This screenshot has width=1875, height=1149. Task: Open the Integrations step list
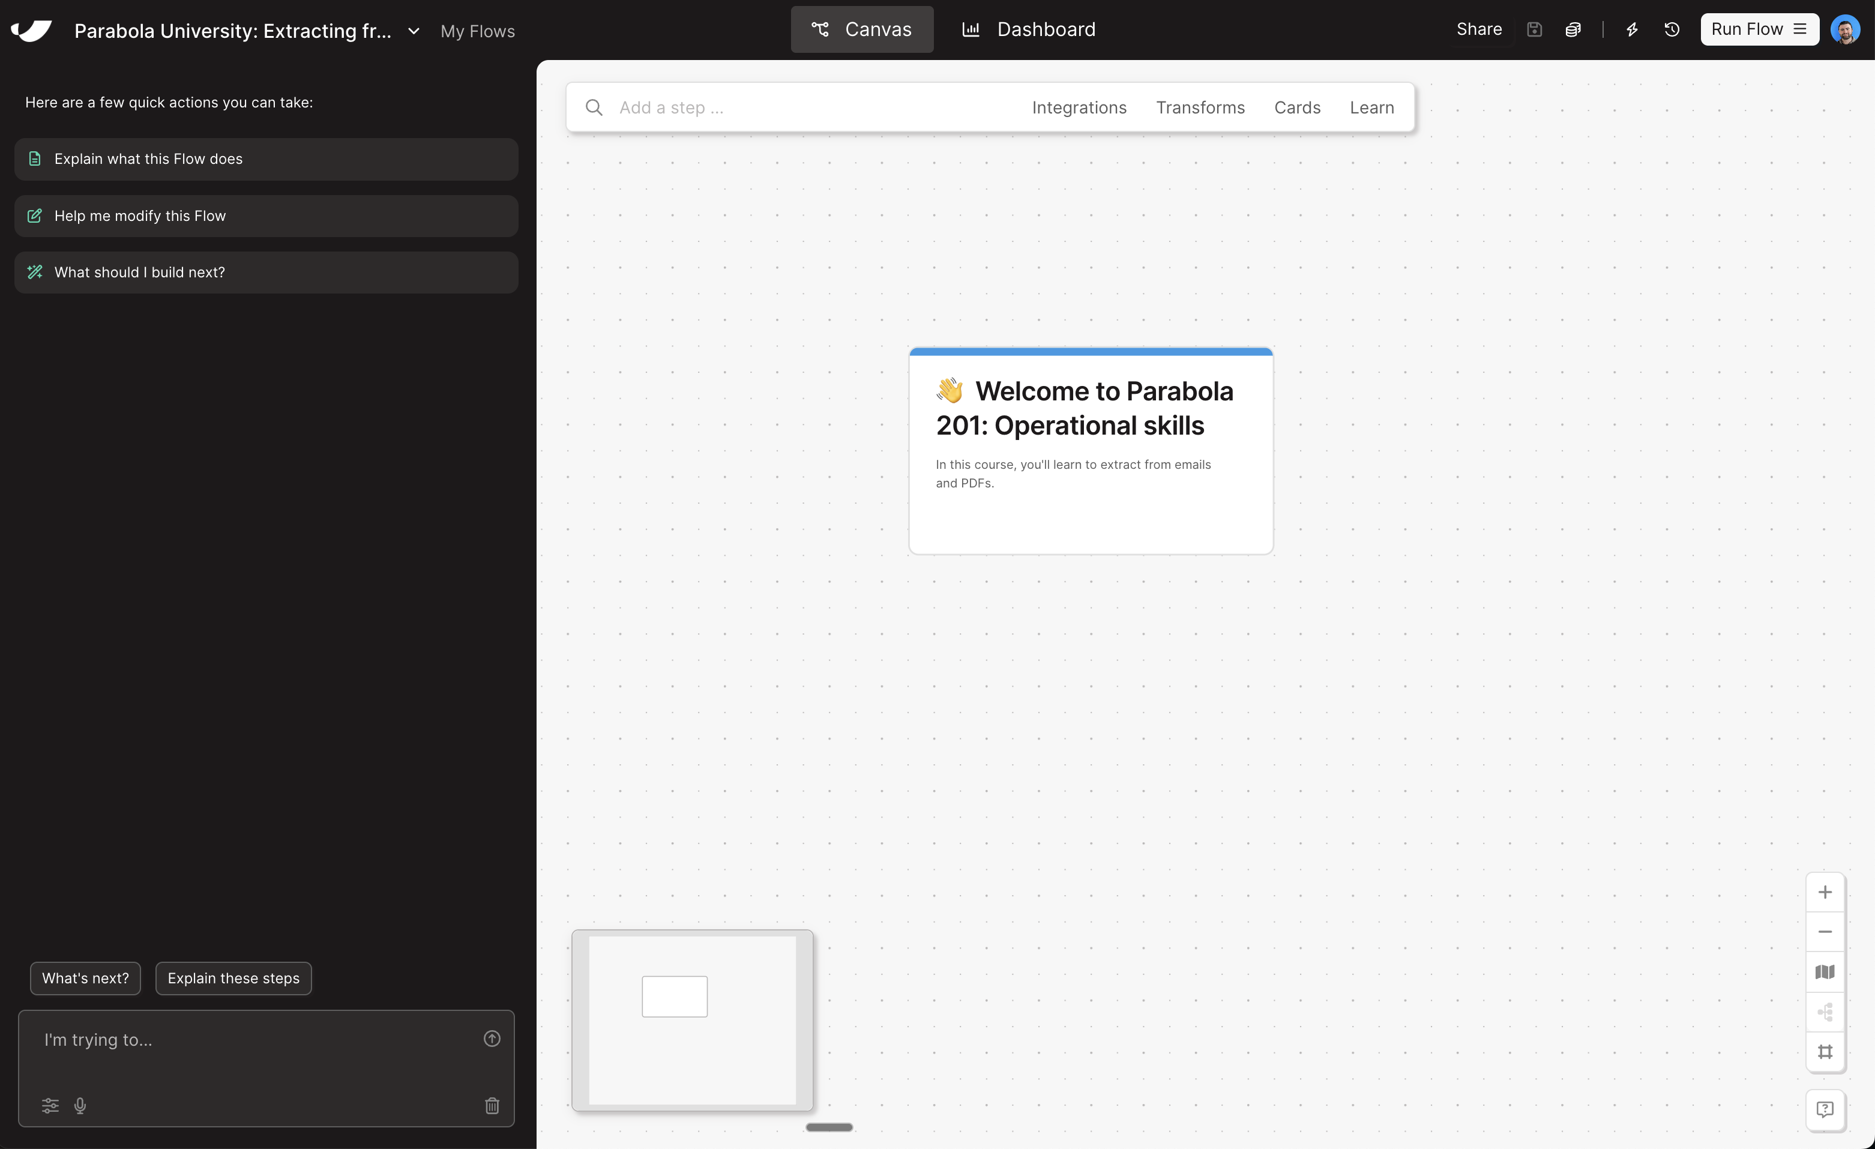coord(1079,107)
